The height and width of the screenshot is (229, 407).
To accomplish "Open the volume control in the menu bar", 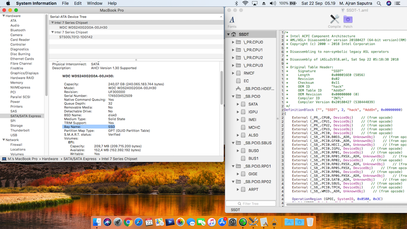I will coord(273,3).
